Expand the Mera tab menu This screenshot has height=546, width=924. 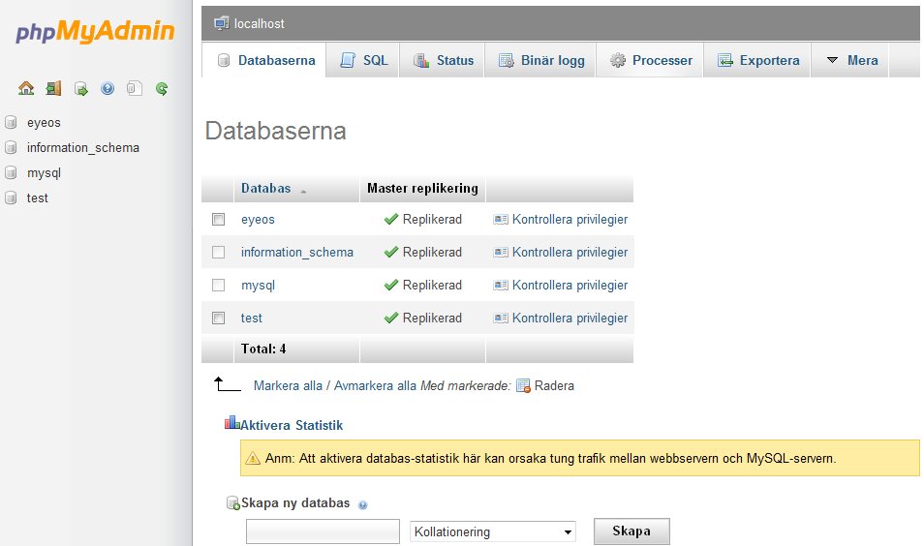(x=851, y=60)
